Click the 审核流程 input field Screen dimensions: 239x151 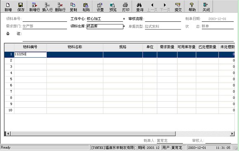click(163, 19)
